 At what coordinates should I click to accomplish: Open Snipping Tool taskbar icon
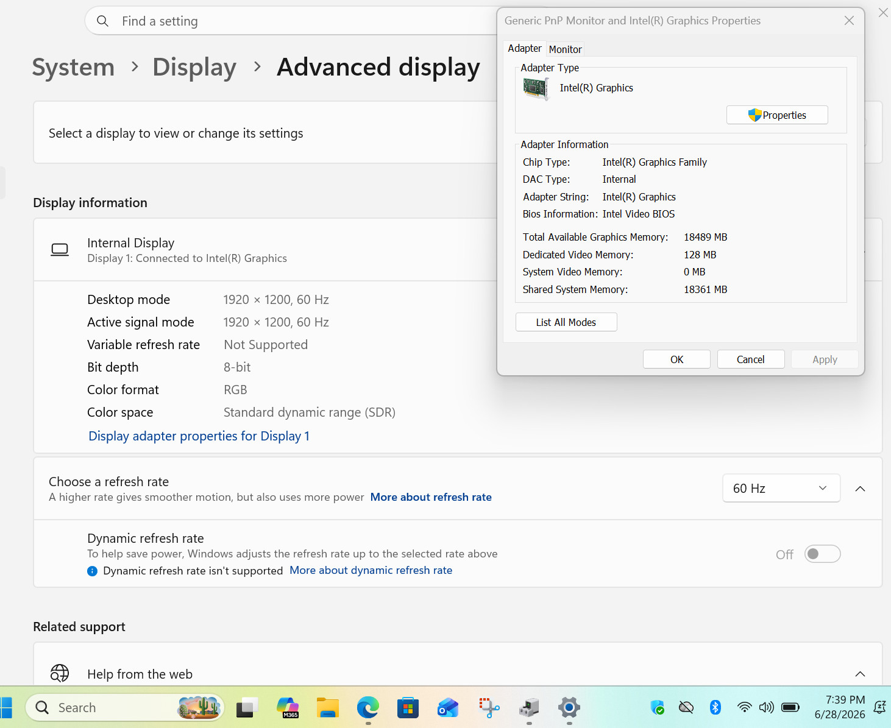[489, 707]
